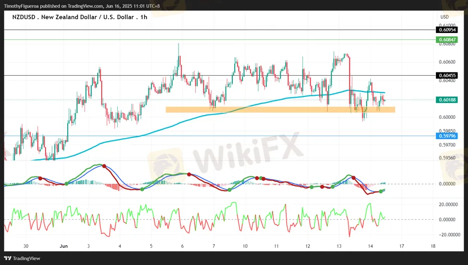The height and width of the screenshot is (265, 468).
Task: Click the 0.60455 resistance price label
Action: (447, 76)
